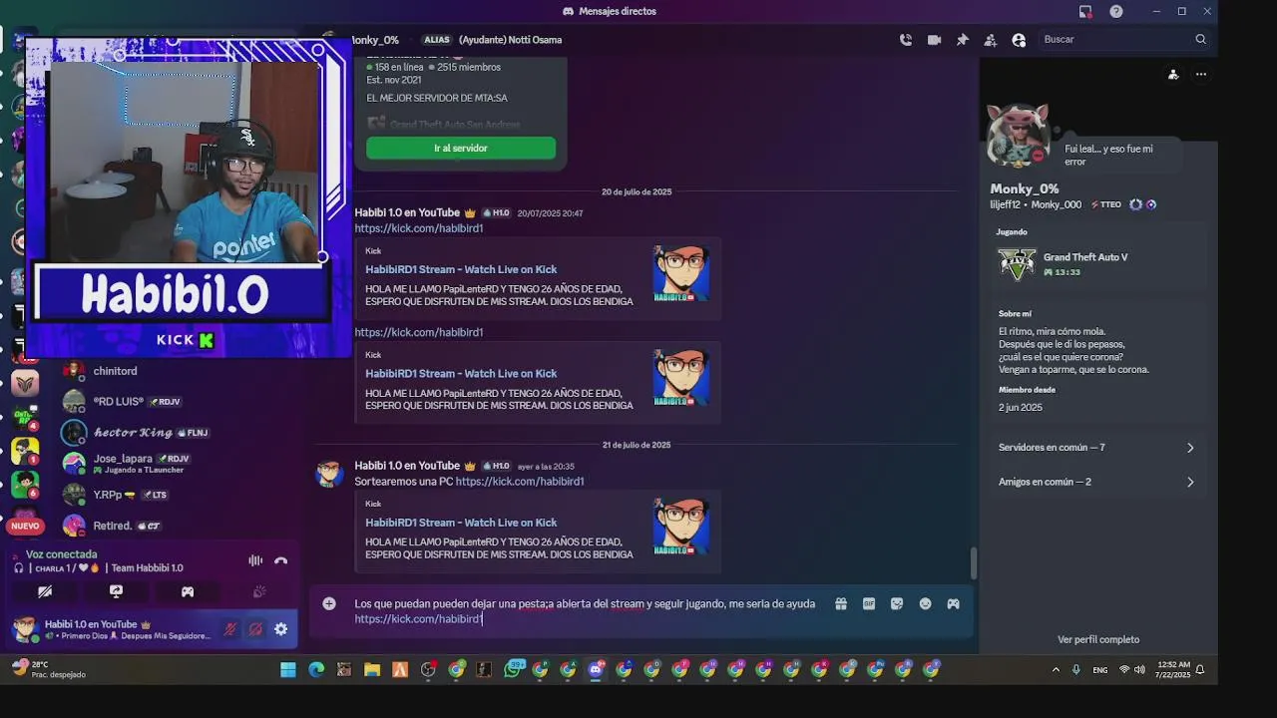
Task: Hide the user profile panel icon
Action: 1019,40
